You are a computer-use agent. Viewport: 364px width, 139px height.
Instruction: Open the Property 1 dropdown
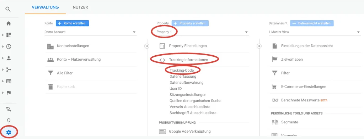pos(203,32)
